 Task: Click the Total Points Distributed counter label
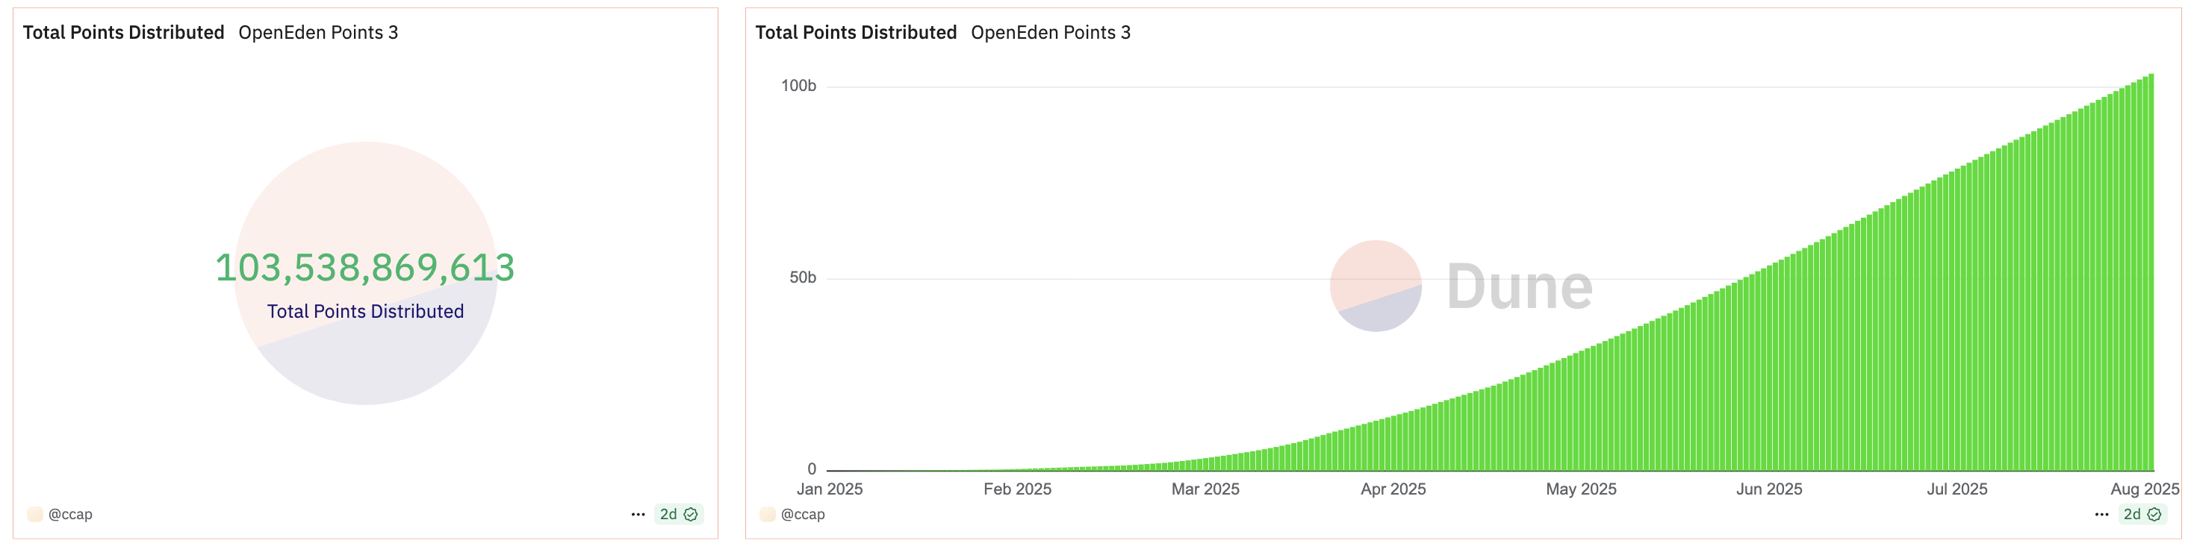(366, 311)
